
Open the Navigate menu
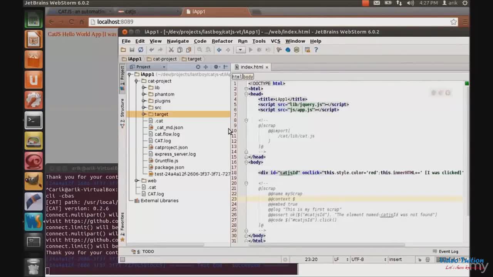pyautogui.click(x=178, y=41)
